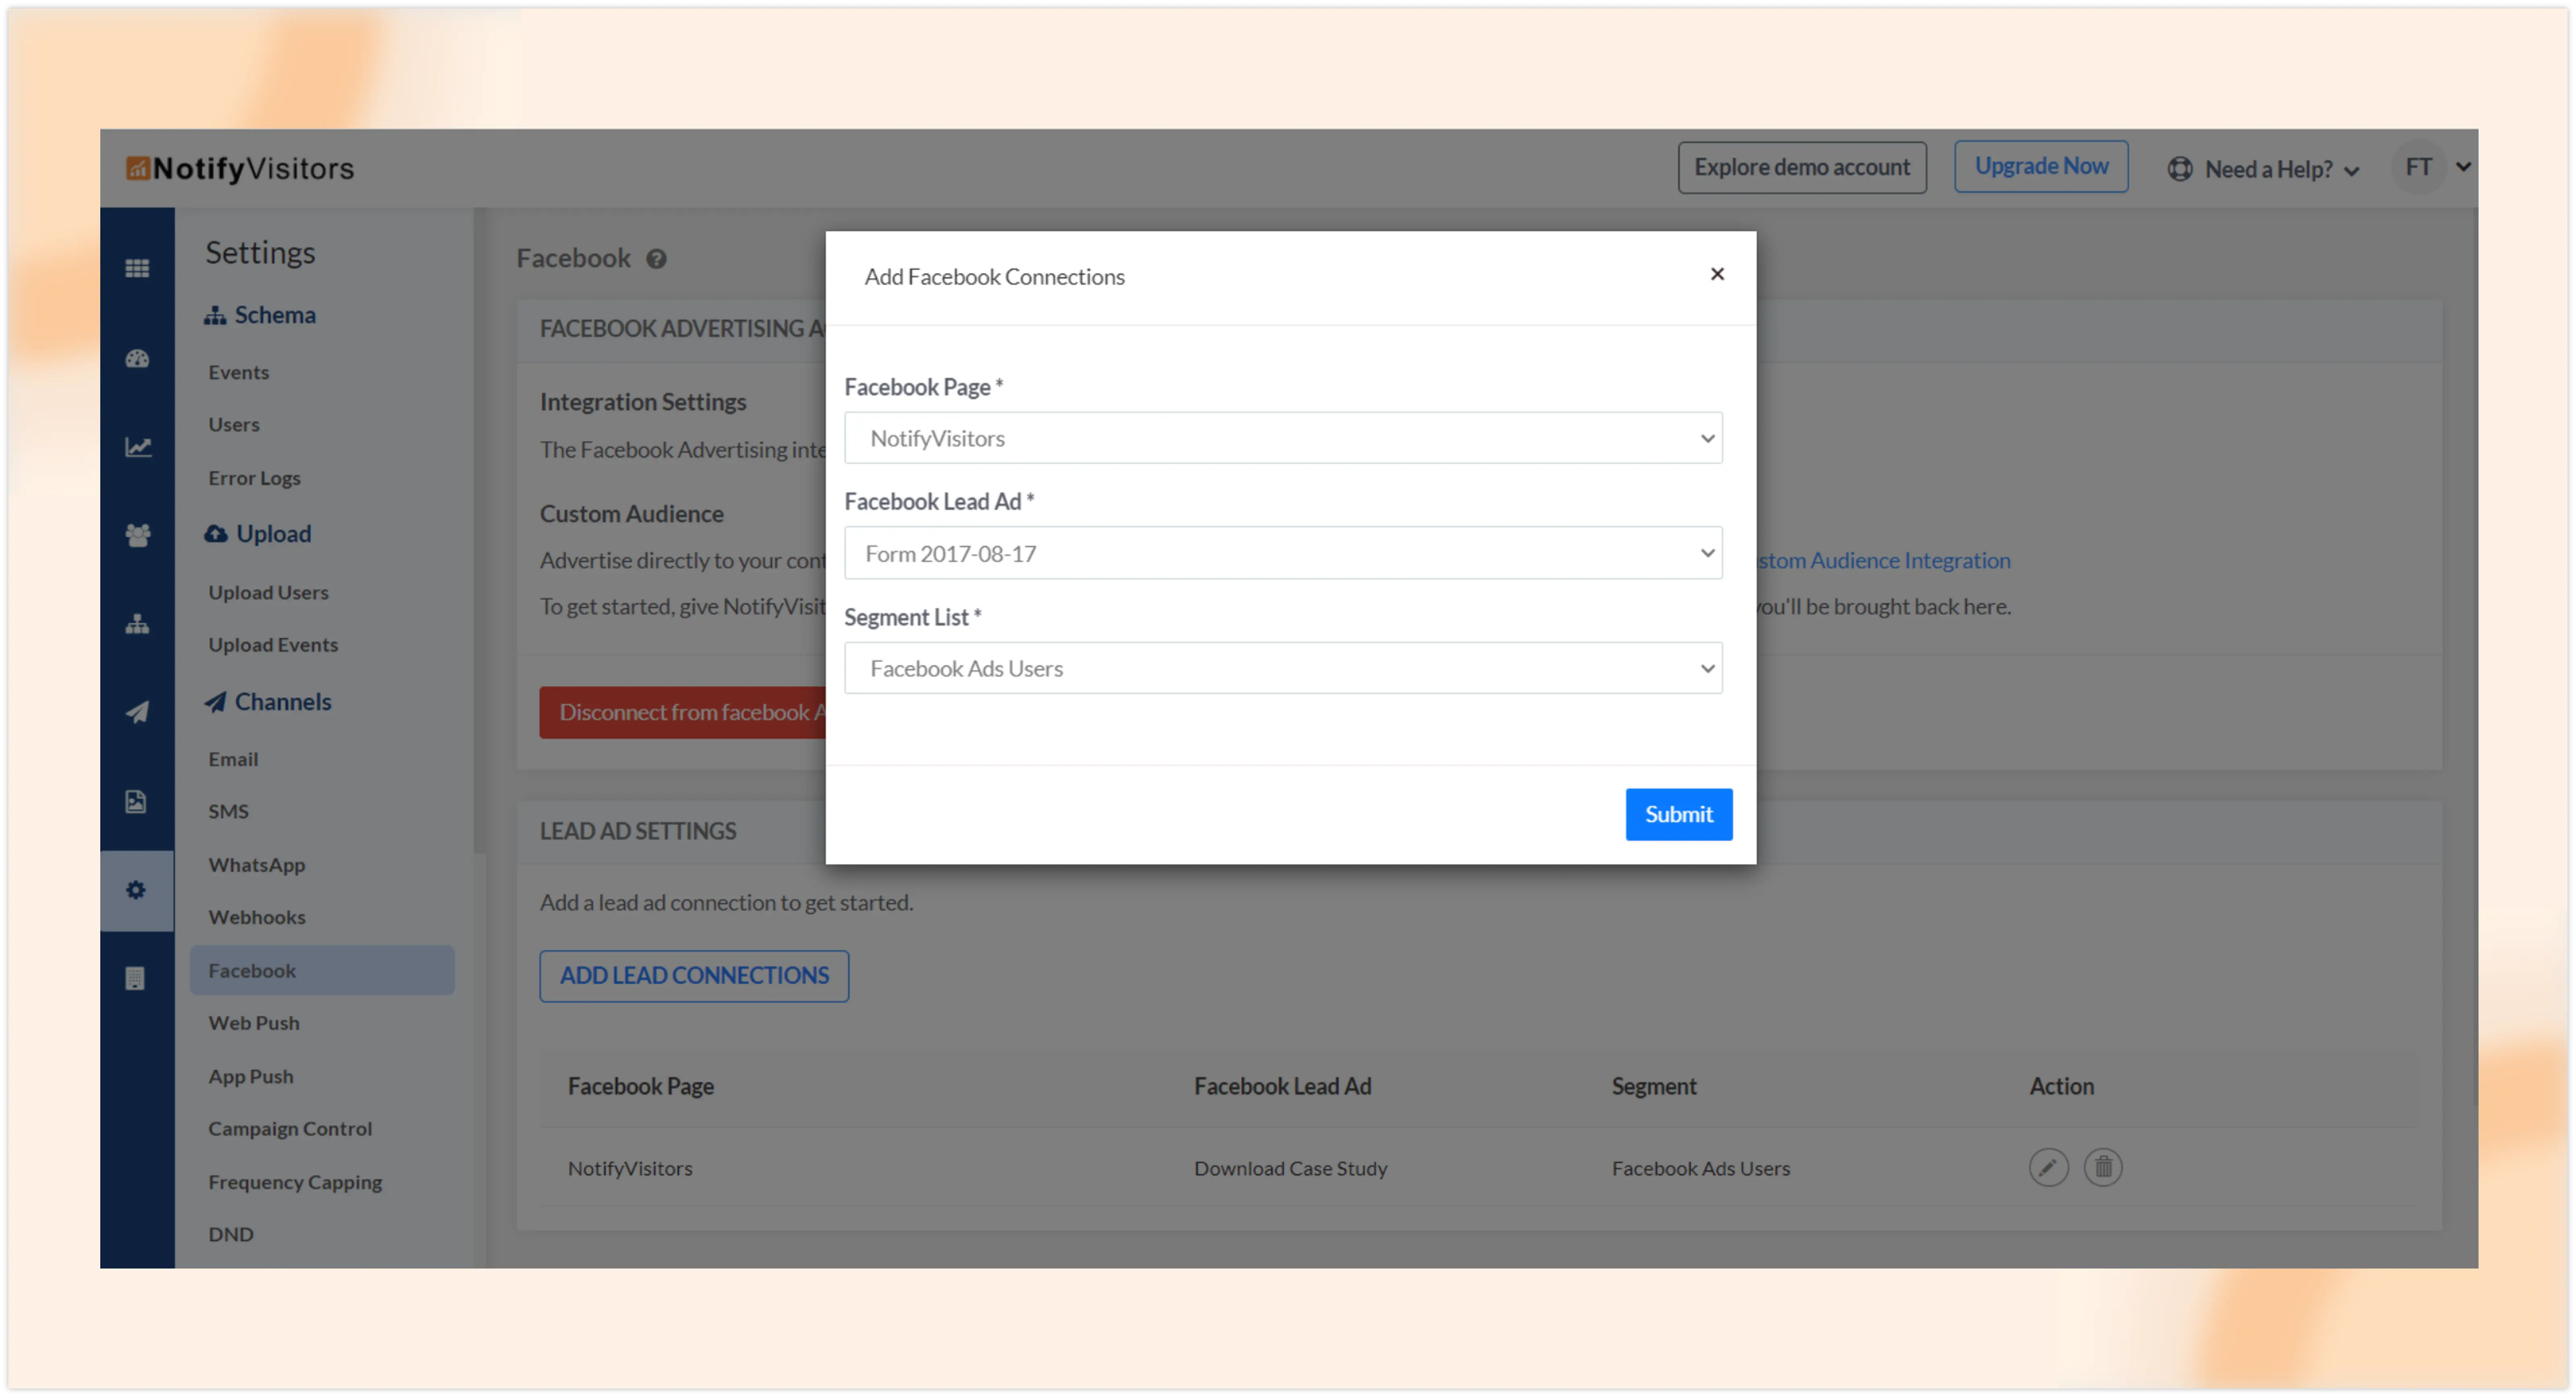Click the grid apps icon in sidebar
The height and width of the screenshot is (1397, 2576).
click(x=137, y=268)
